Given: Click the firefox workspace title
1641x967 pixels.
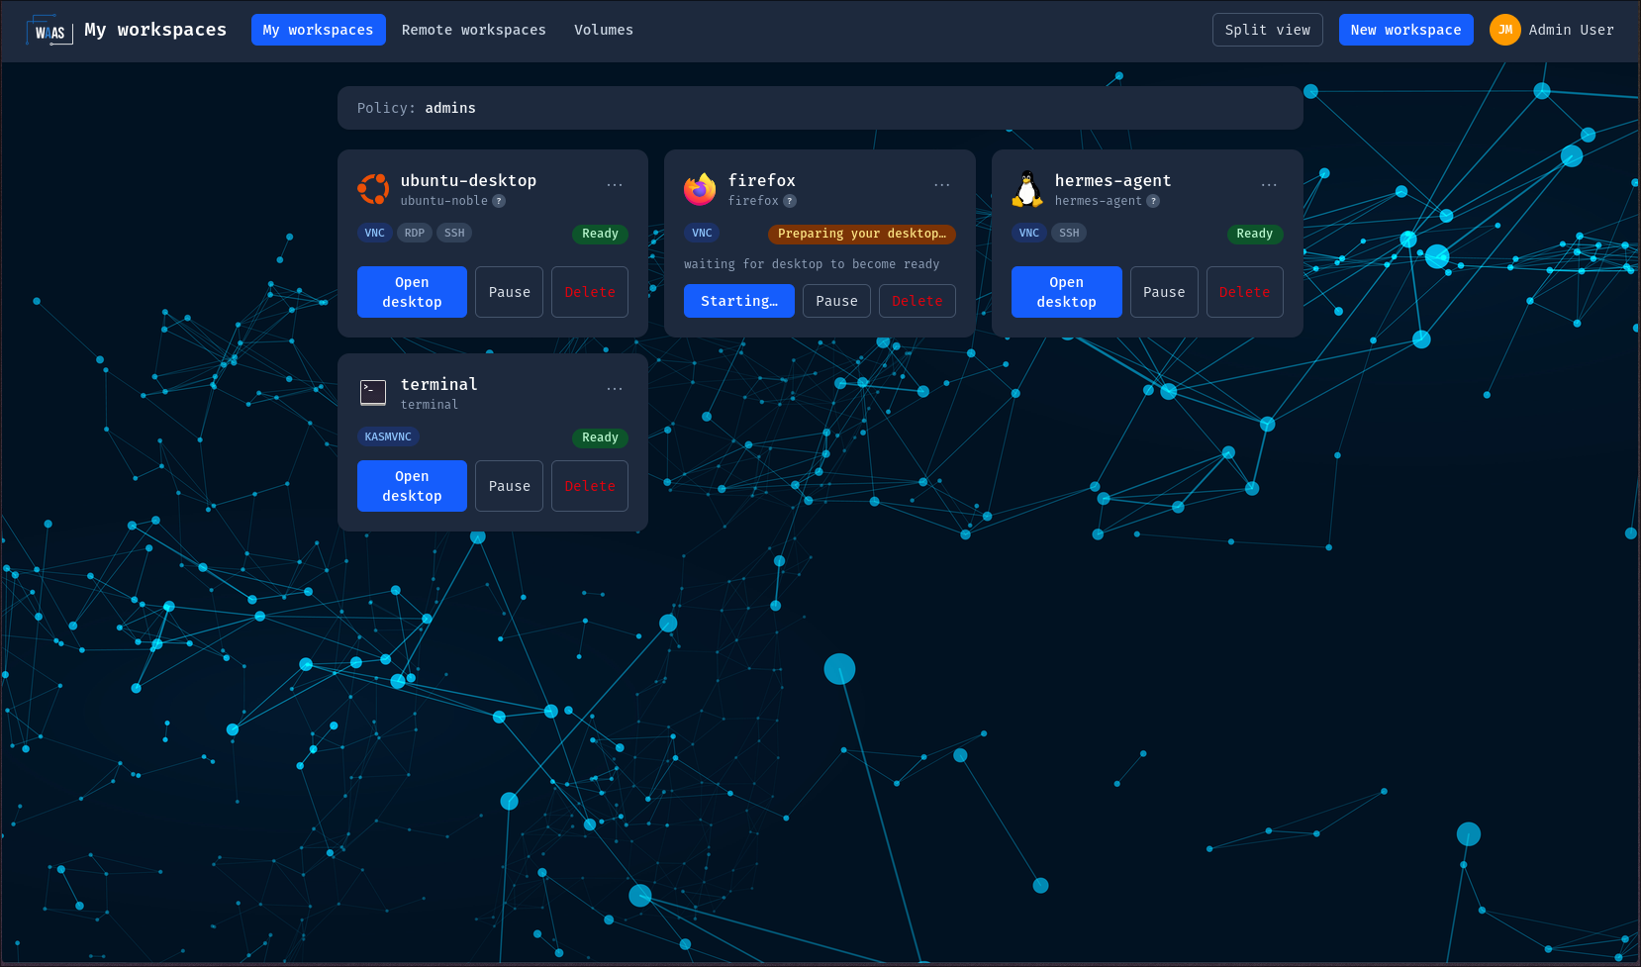Looking at the screenshot, I should pos(762,180).
